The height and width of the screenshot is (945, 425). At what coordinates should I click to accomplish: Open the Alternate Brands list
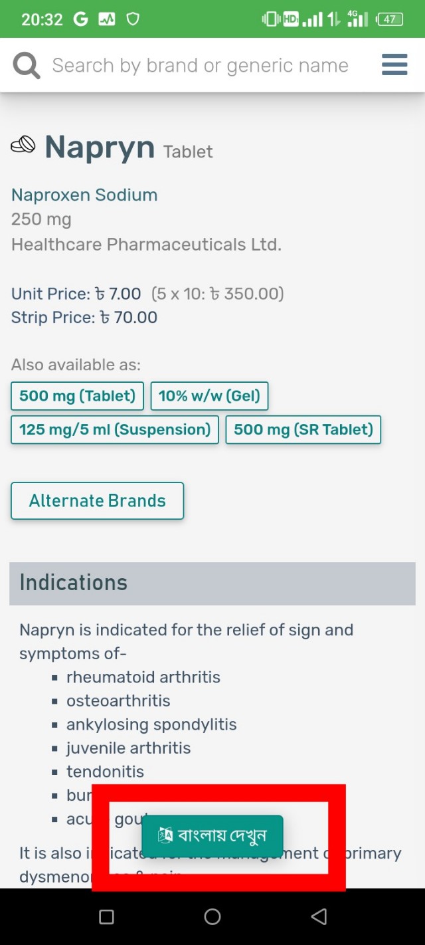[97, 501]
